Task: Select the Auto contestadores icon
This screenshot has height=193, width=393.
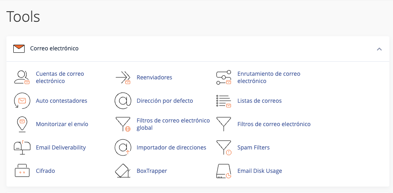Action: coord(22,101)
